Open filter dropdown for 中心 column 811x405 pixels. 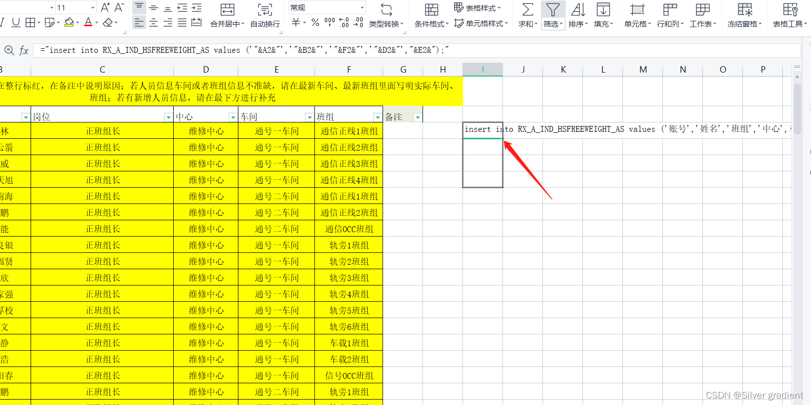coord(232,117)
